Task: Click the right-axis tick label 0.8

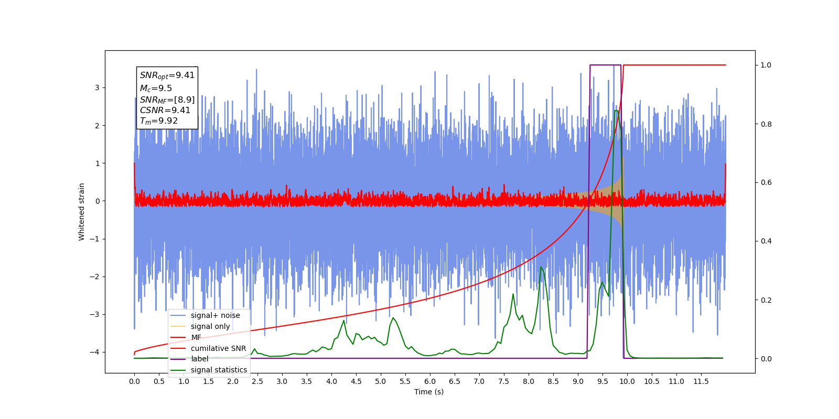Action: click(x=766, y=124)
